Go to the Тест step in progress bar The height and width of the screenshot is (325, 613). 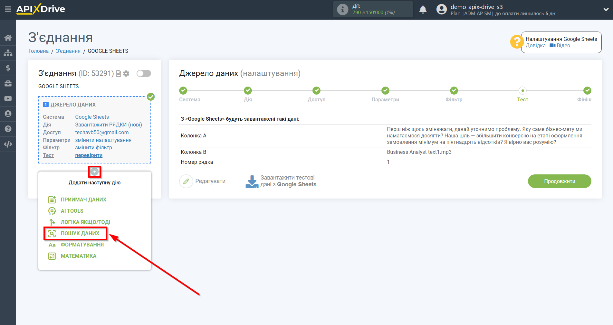(x=522, y=91)
